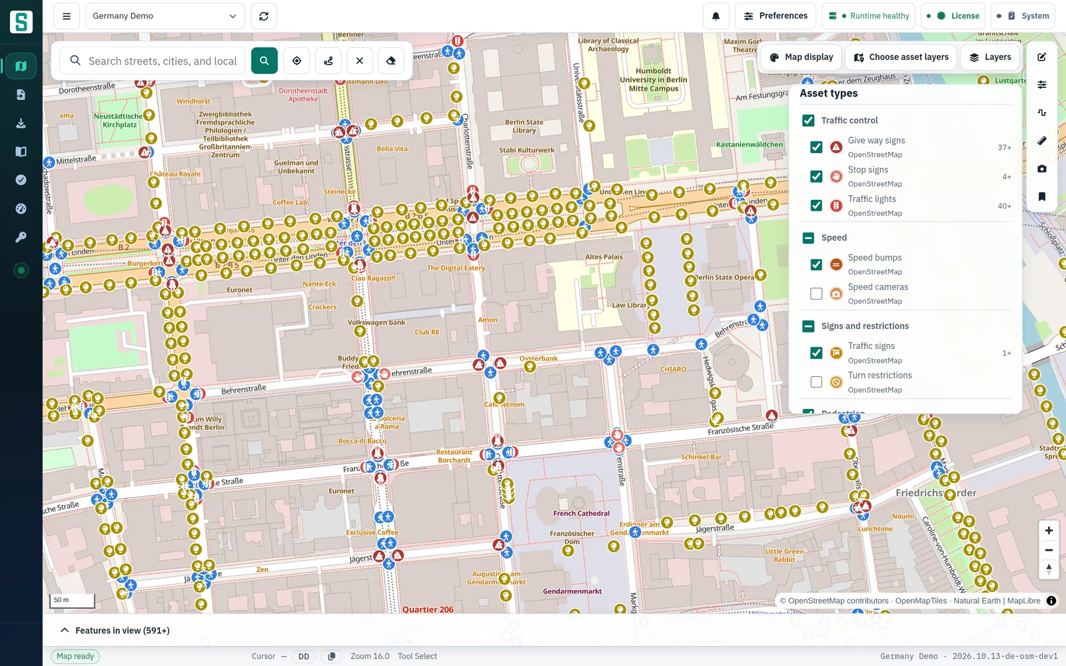Open Preferences
Image resolution: width=1066 pixels, height=666 pixels.
click(x=776, y=16)
